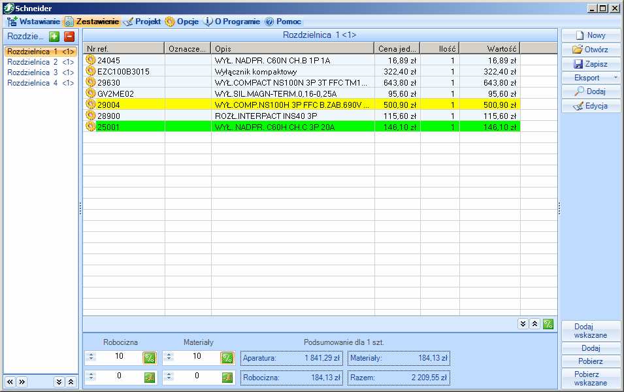Toggle Materiały fixed amount coins button

[227, 377]
